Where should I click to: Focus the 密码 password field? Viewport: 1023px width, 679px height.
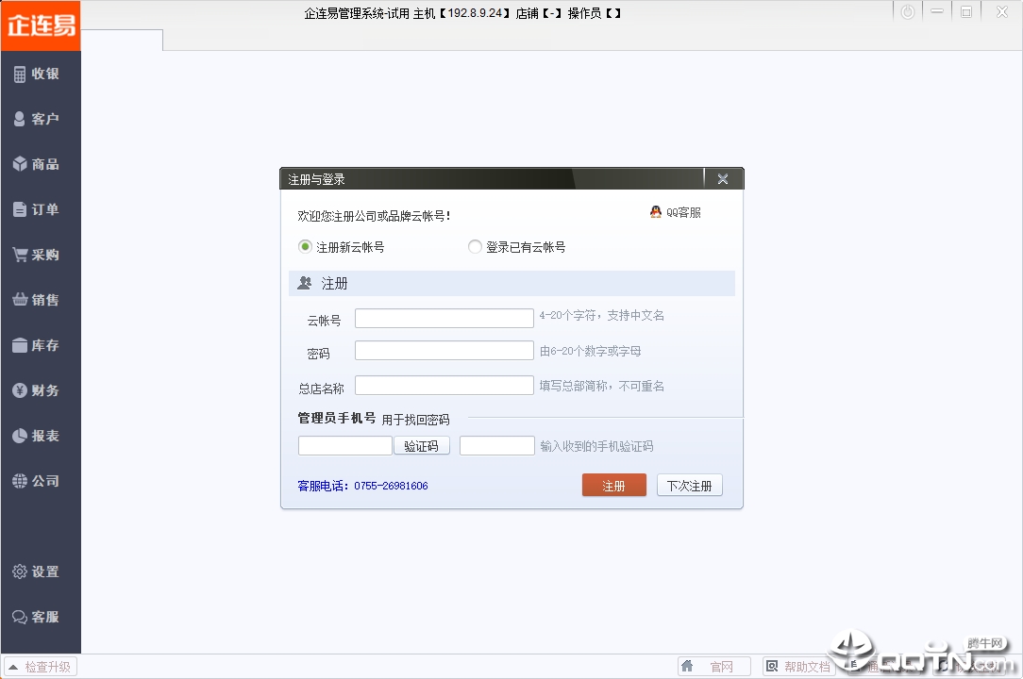[444, 350]
